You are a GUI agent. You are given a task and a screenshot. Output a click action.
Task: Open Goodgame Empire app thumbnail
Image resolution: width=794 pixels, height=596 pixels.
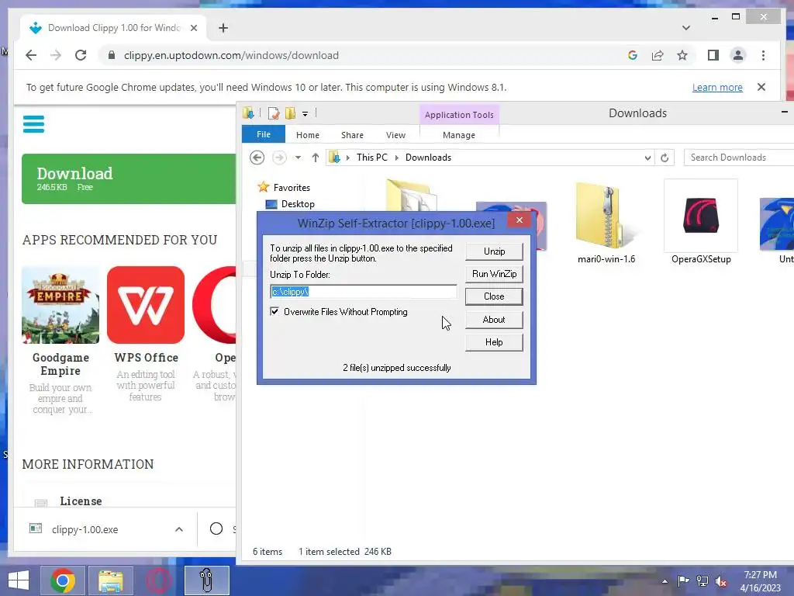pos(60,305)
